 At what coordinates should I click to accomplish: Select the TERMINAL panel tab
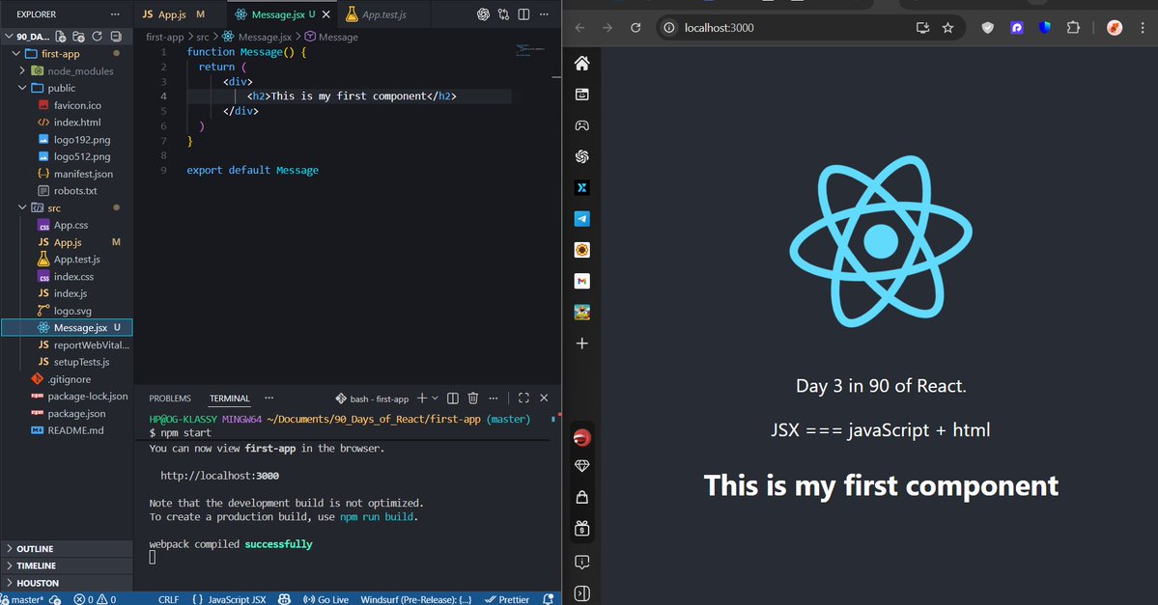click(230, 399)
